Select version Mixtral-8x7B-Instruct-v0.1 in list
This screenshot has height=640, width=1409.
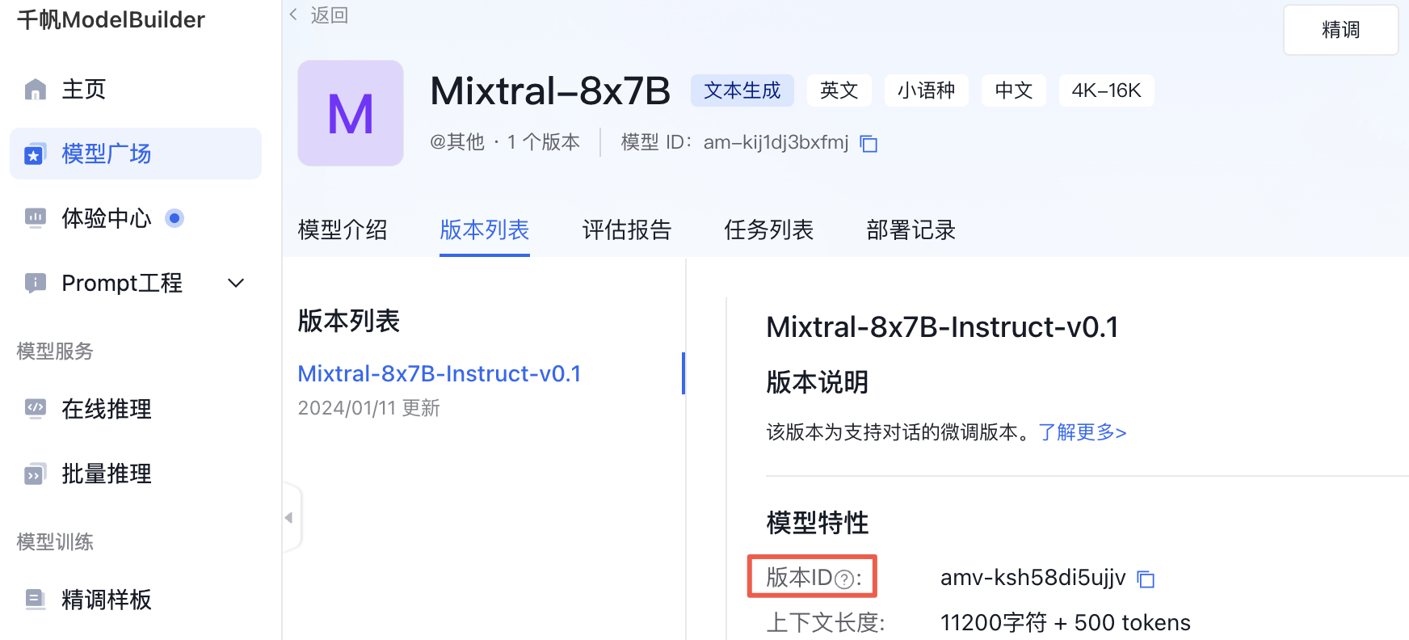(x=440, y=373)
